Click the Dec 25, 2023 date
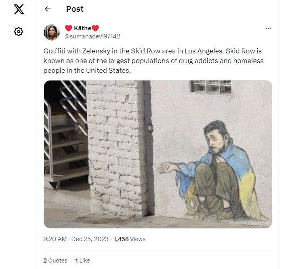 click(90, 239)
